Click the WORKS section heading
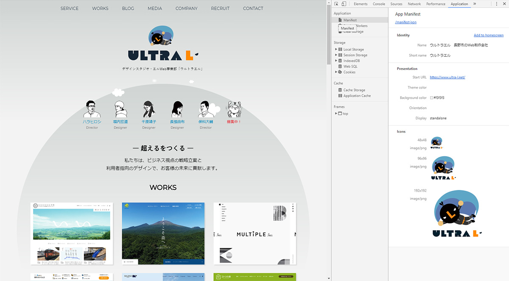This screenshot has width=509, height=281. click(163, 187)
